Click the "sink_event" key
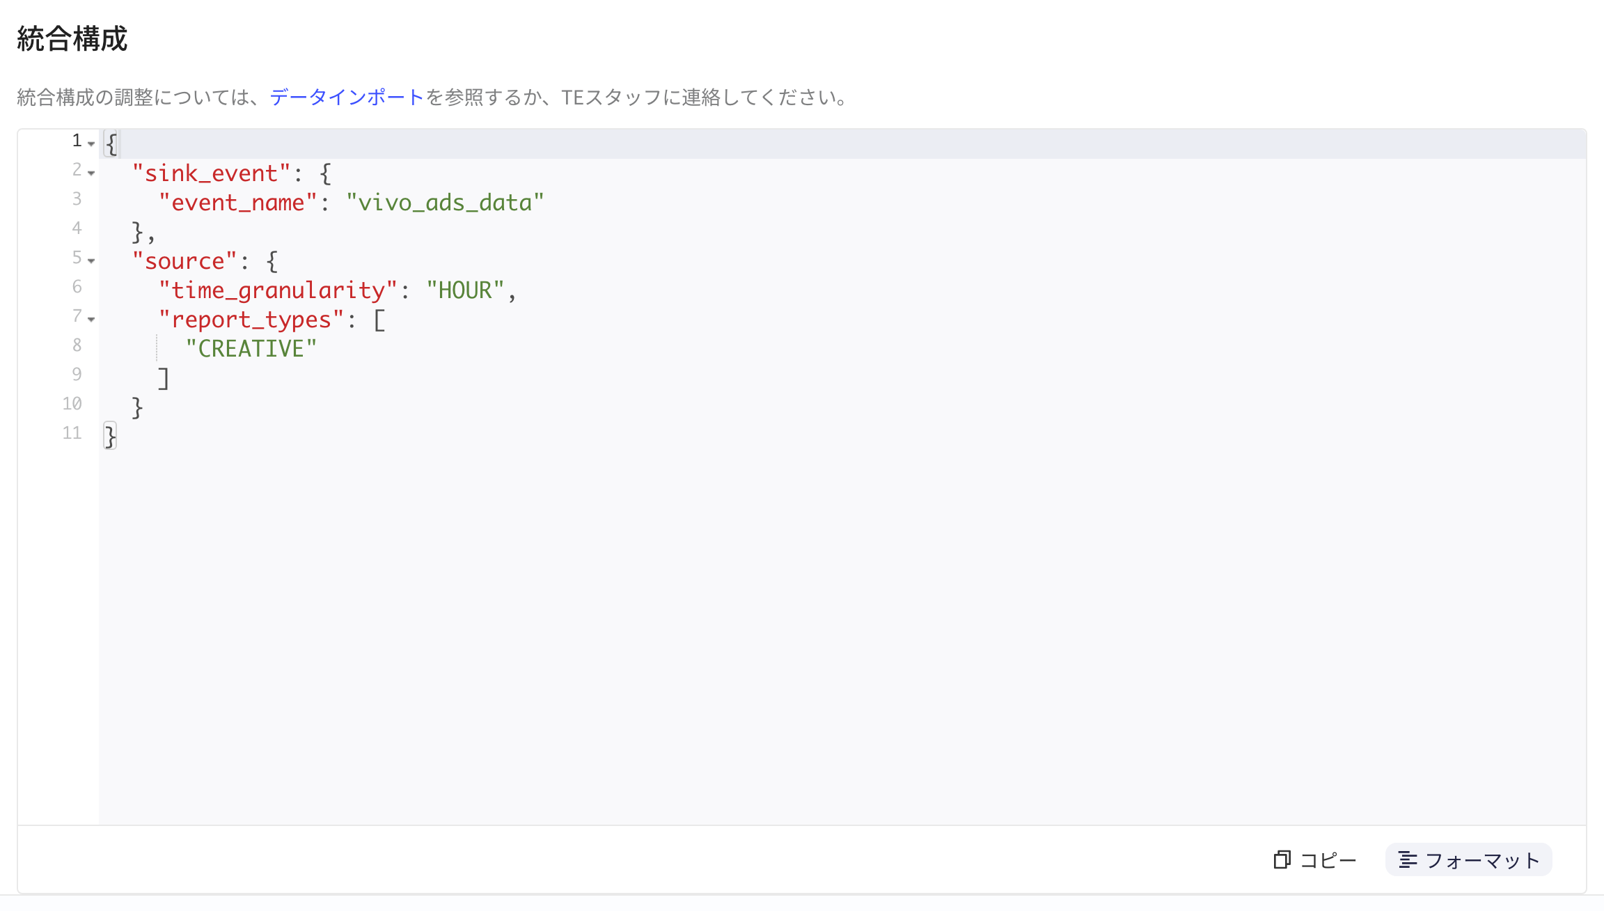Screen dimensions: 1604x911 click(211, 173)
